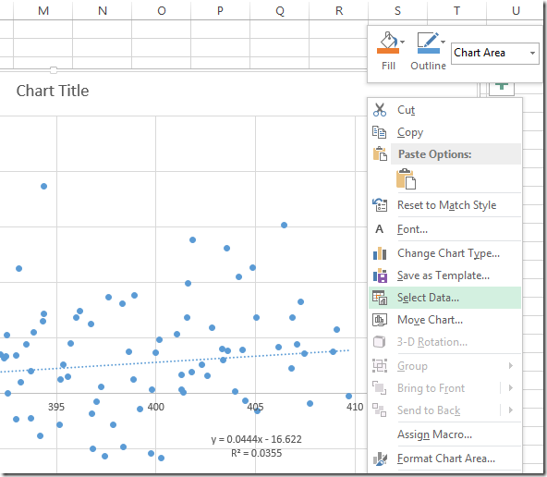Viewport: 547px width, 477px height.
Task: Click the Fill paint bucket icon
Action: pos(388,43)
